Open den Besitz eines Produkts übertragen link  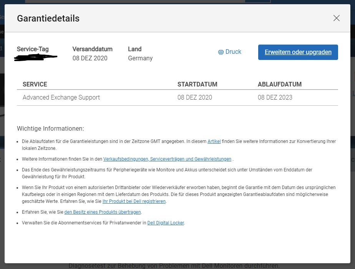point(102,212)
